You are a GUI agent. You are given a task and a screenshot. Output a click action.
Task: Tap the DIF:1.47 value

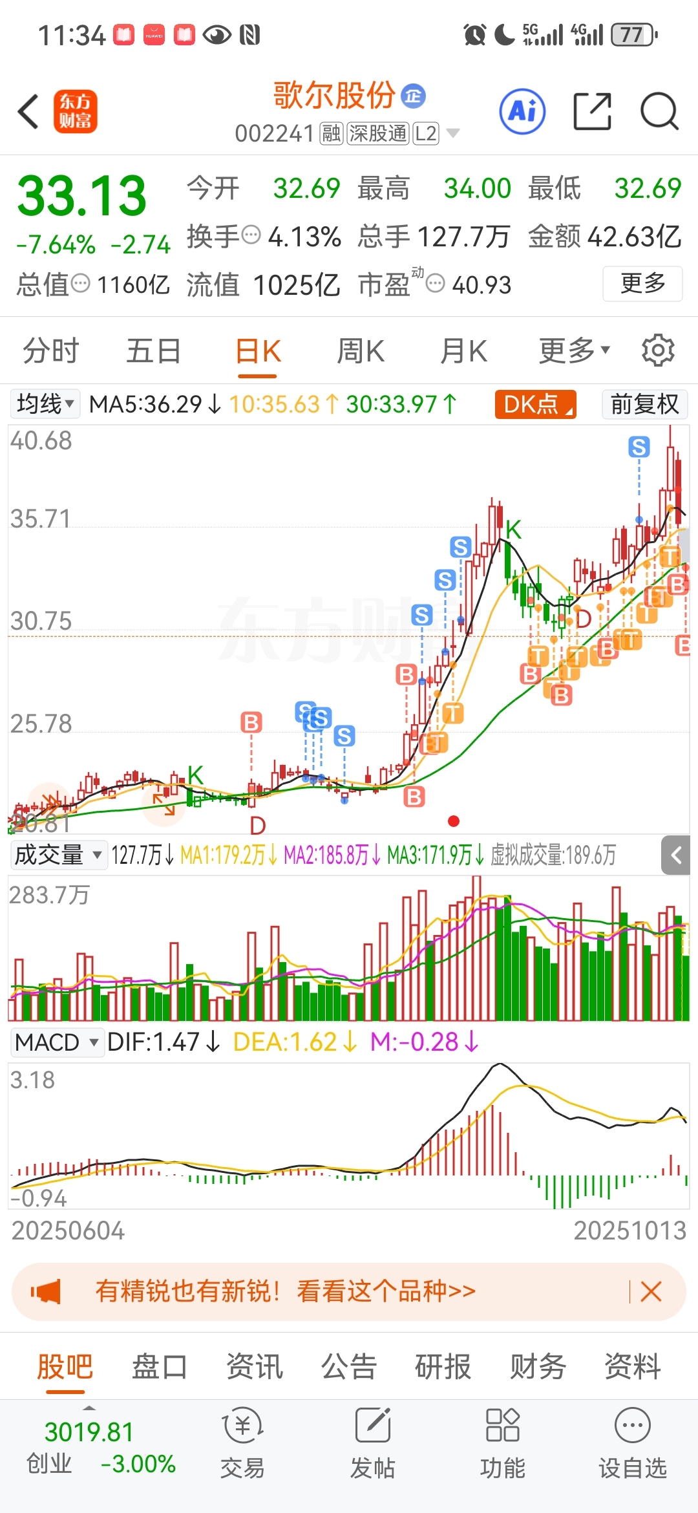[164, 1042]
